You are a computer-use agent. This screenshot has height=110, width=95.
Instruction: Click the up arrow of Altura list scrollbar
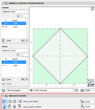click(x=27, y=62)
